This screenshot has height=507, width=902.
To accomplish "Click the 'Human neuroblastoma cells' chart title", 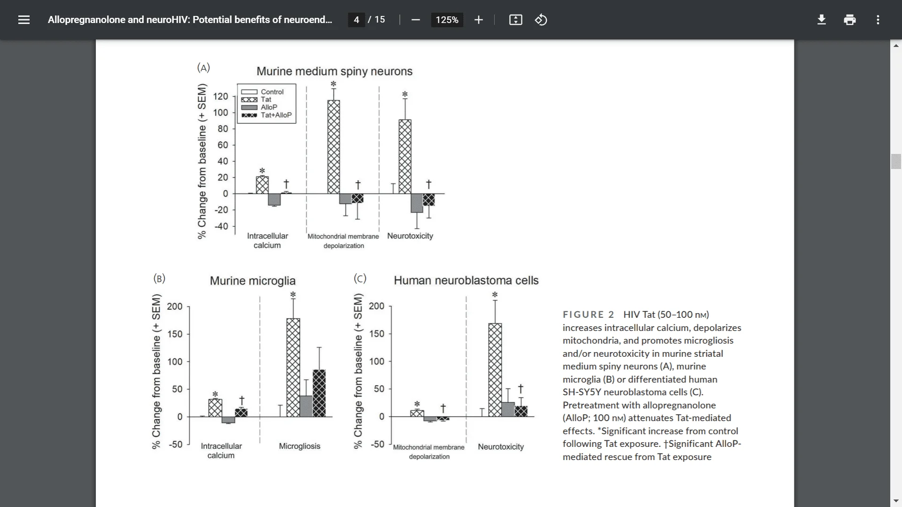I will [466, 280].
